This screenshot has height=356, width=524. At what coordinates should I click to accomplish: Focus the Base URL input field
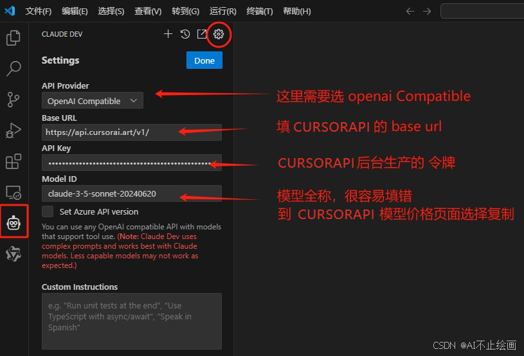tap(132, 132)
